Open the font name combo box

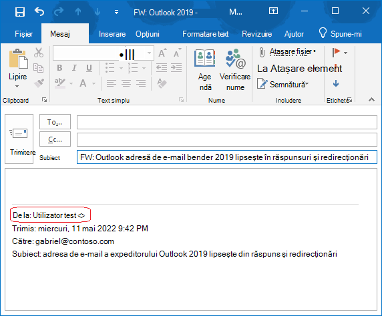(x=104, y=53)
